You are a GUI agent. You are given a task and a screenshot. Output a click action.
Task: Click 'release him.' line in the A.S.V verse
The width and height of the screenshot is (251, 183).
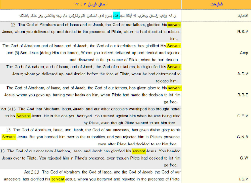(167, 81)
